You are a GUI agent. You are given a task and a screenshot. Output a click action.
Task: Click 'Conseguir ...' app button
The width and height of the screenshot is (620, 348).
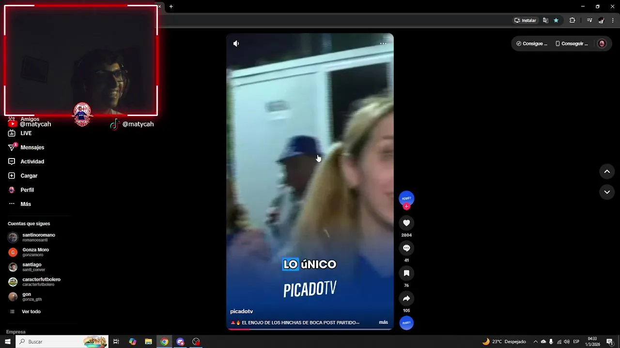[572, 43]
